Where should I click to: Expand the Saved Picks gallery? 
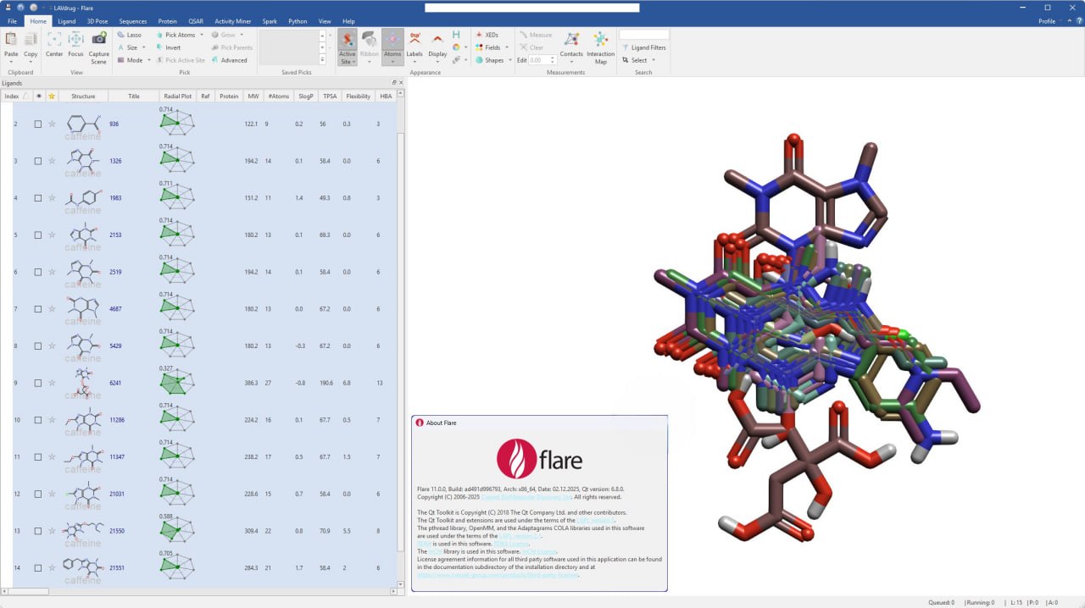coord(322,60)
